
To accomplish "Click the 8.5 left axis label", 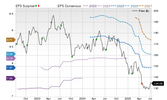I will [11, 47].
